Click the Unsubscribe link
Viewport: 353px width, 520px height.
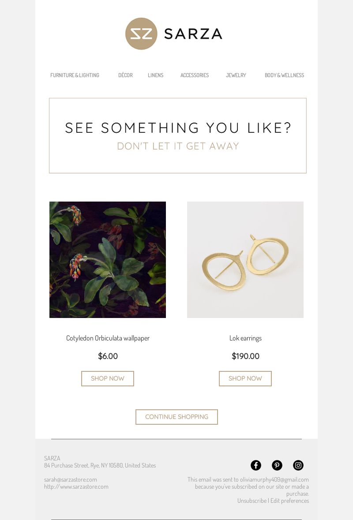252,501
